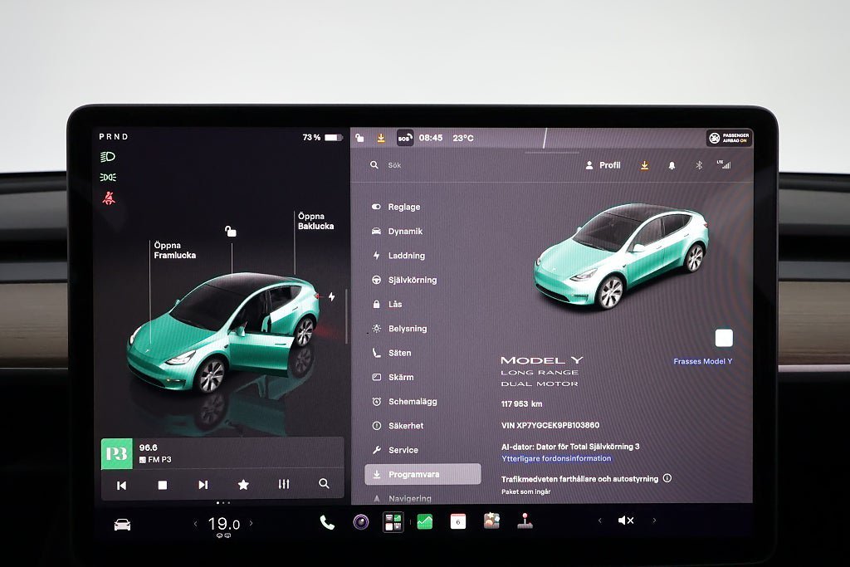The image size is (850, 567).
Task: Open the Profil driver profile menu
Action: tap(603, 165)
